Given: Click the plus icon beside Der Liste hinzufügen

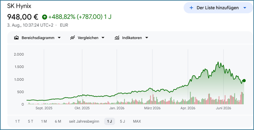Looking at the screenshot, I should [192, 8].
